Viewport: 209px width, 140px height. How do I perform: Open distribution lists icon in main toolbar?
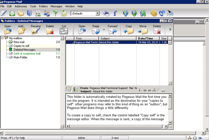[38, 13]
